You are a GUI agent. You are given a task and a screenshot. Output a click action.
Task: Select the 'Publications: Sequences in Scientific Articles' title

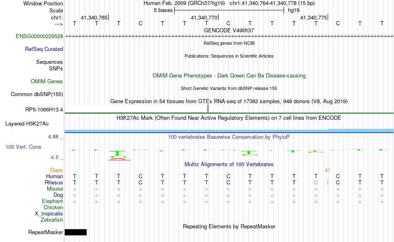(x=229, y=56)
